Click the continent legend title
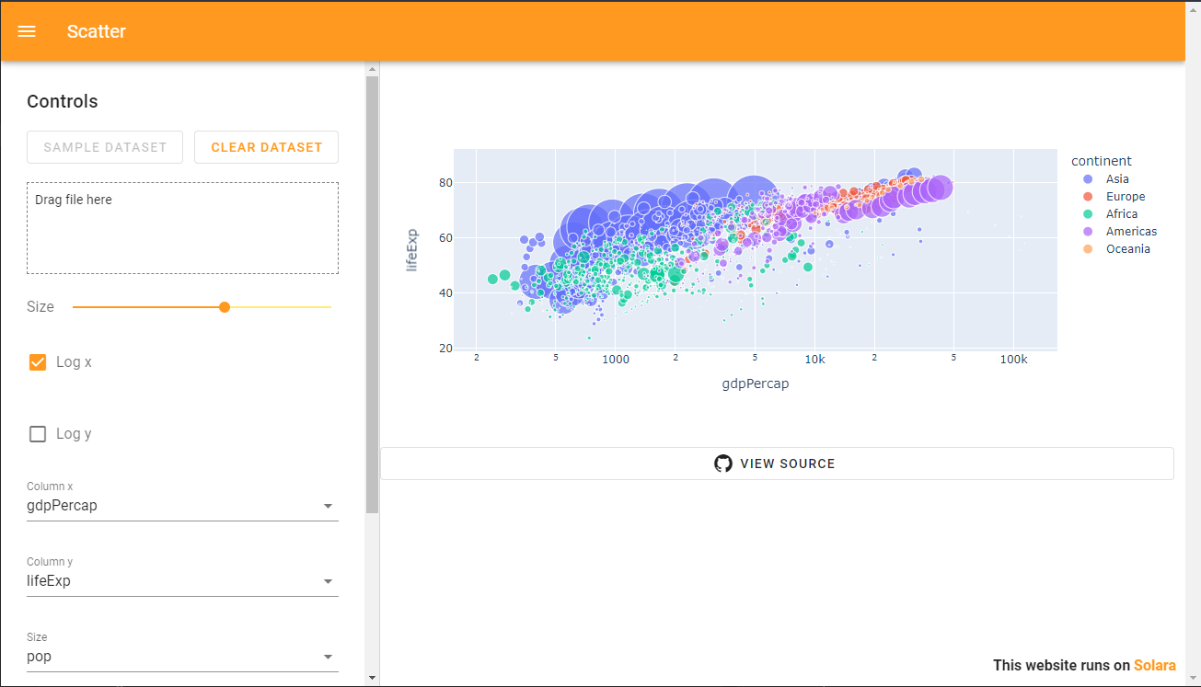Viewport: 1201px width, 687px height. 1102,161
